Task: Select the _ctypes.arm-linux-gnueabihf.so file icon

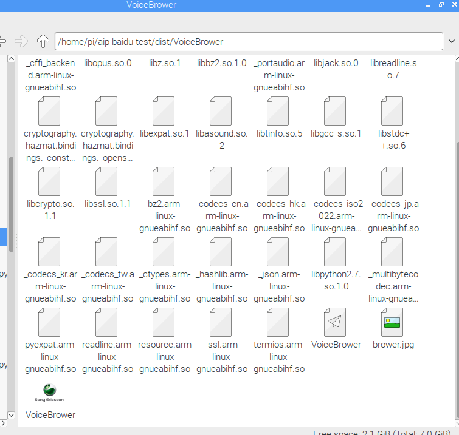Action: pos(164,252)
